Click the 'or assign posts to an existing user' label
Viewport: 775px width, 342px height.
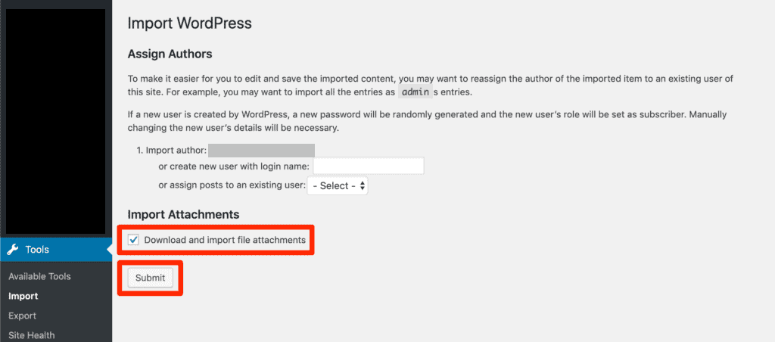point(231,185)
